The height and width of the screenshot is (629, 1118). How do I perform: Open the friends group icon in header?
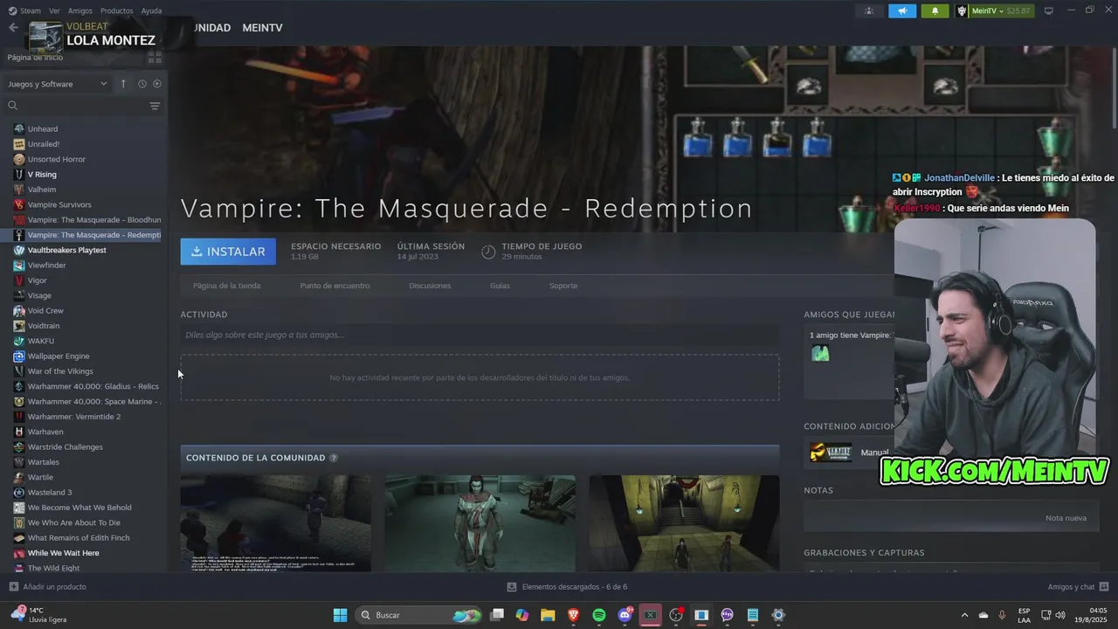[868, 10]
